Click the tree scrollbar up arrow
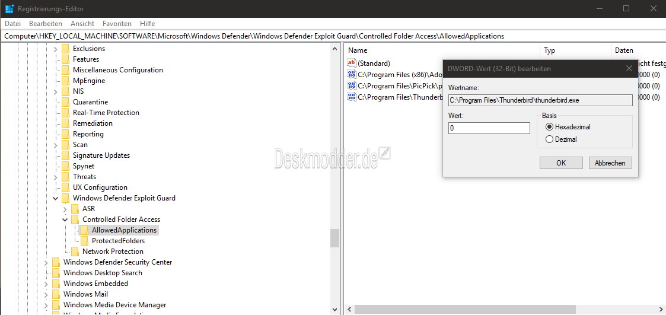The height and width of the screenshot is (315, 666). coord(334,49)
